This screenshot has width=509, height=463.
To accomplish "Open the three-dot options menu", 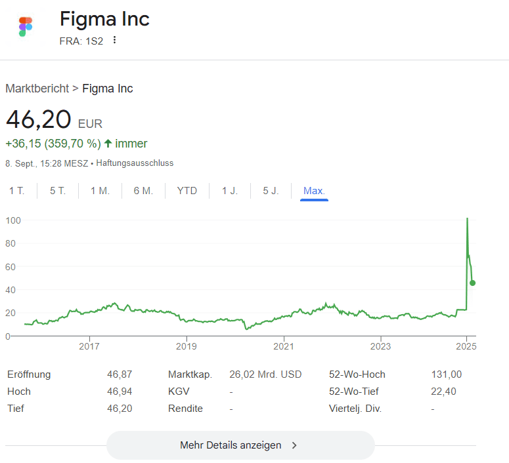I will tap(115, 40).
